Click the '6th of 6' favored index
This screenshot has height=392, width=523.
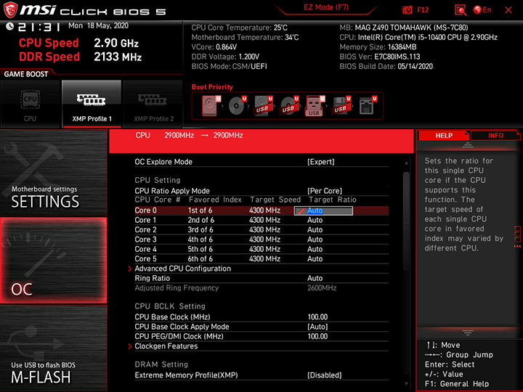click(x=200, y=258)
